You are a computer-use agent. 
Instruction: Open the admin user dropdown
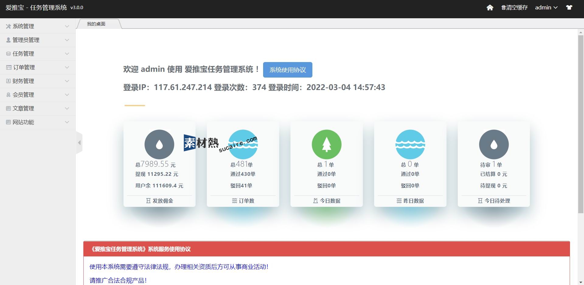[x=546, y=8]
